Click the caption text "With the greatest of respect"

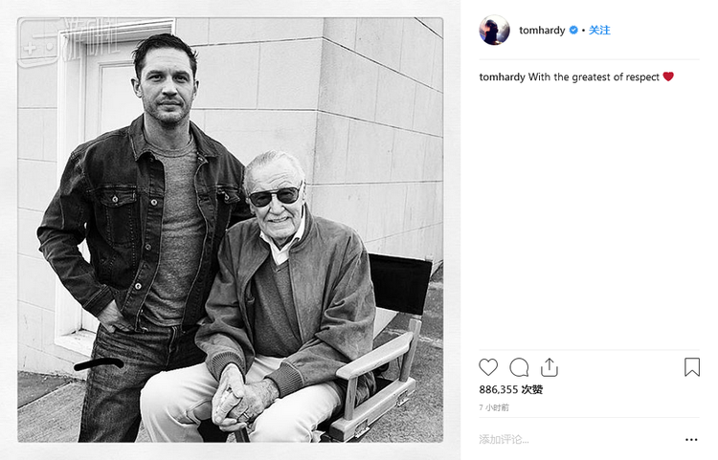point(594,77)
